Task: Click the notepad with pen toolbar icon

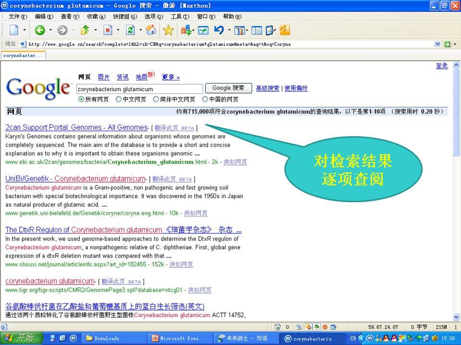Action: (270, 30)
